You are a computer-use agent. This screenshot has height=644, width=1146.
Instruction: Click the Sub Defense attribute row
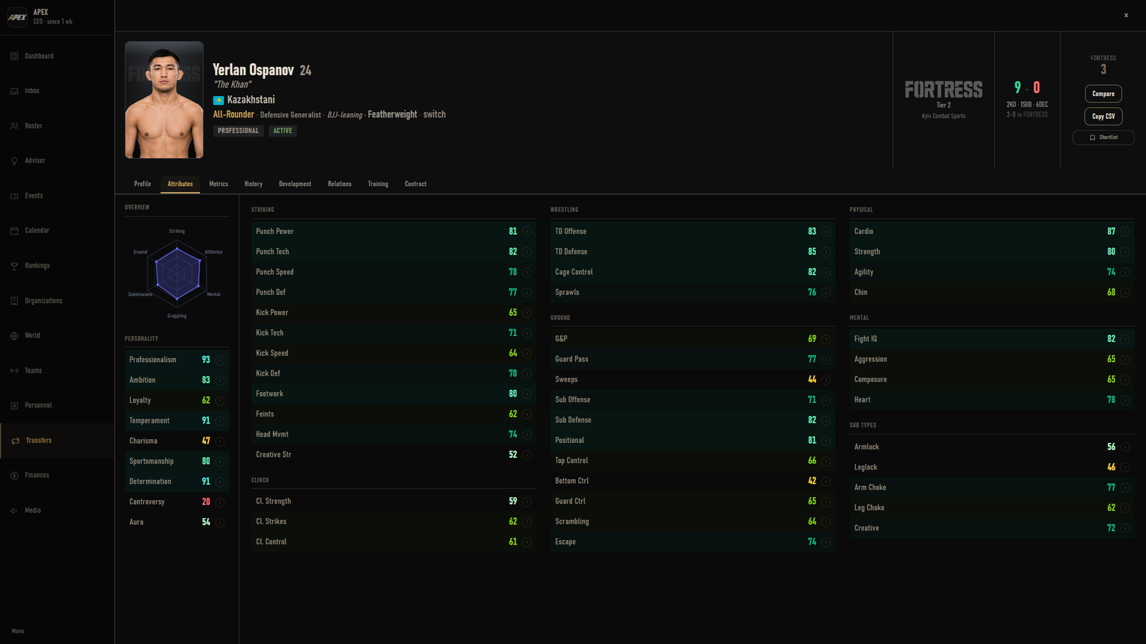coord(693,420)
